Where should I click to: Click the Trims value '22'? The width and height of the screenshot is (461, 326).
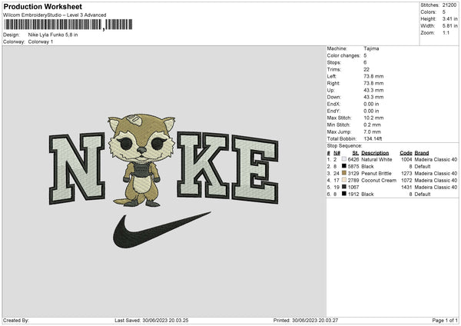point(366,69)
